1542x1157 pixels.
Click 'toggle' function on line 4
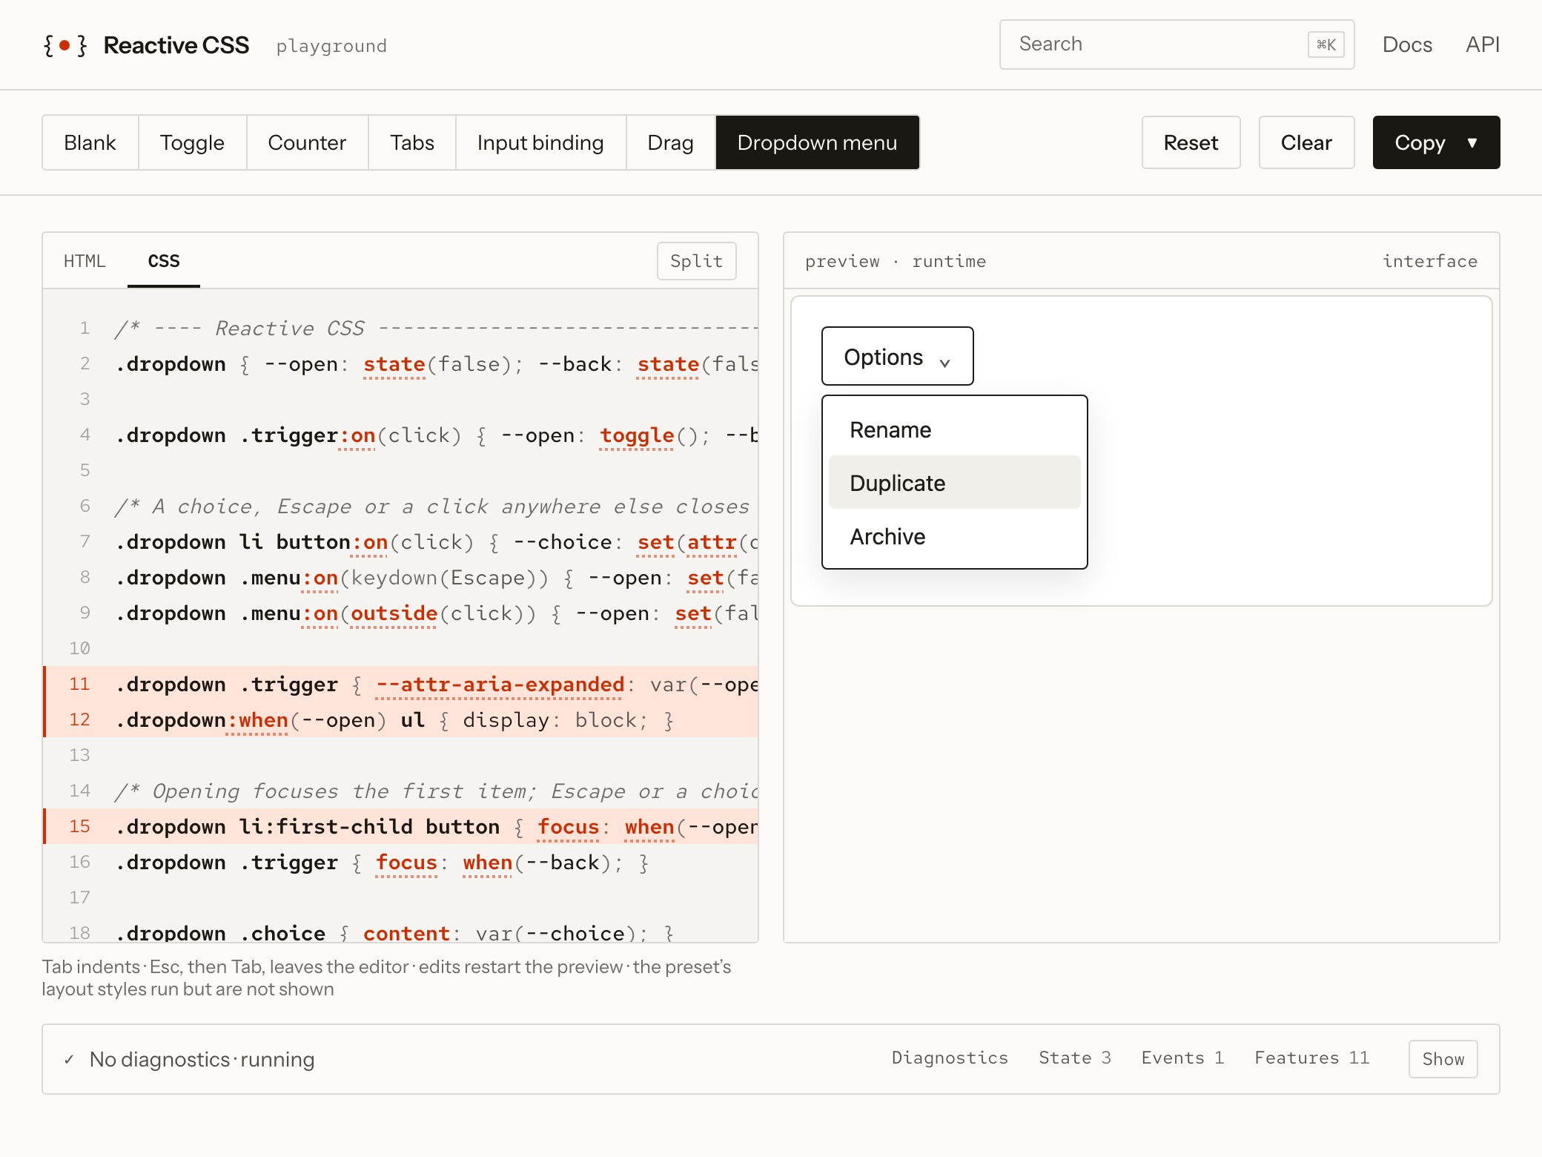[x=637, y=435]
